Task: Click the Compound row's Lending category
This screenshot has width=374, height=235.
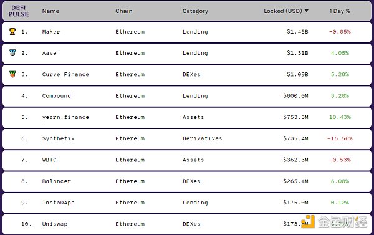Action: pos(195,96)
